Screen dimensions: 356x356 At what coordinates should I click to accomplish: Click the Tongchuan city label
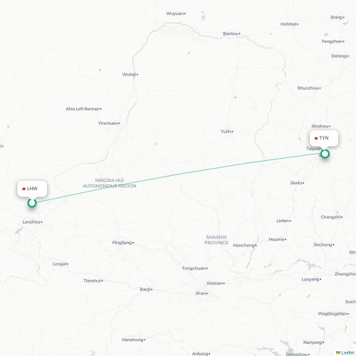point(194,268)
